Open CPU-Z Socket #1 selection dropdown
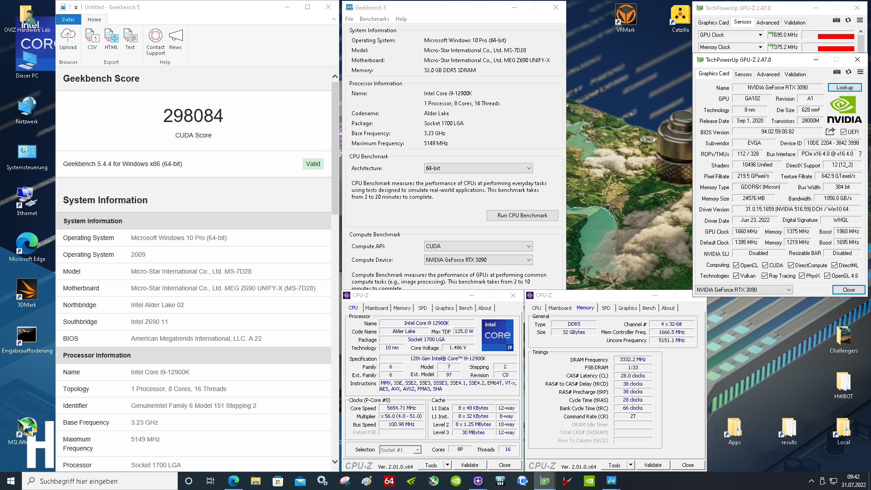 [400, 450]
